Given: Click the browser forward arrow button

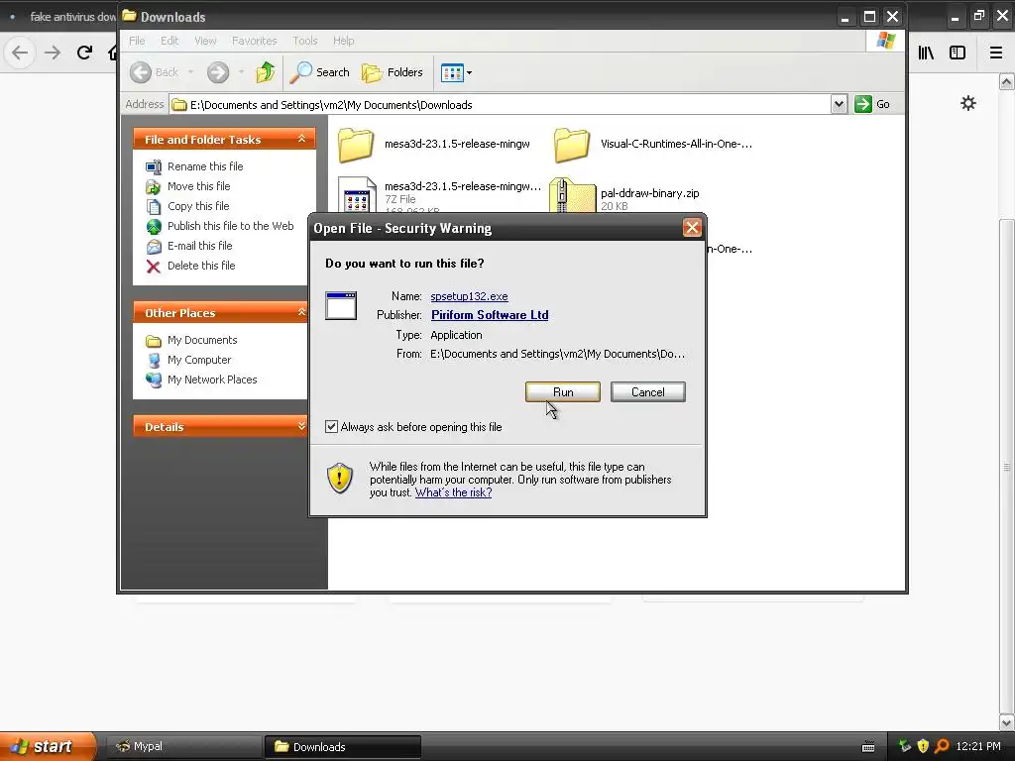Looking at the screenshot, I should point(53,53).
